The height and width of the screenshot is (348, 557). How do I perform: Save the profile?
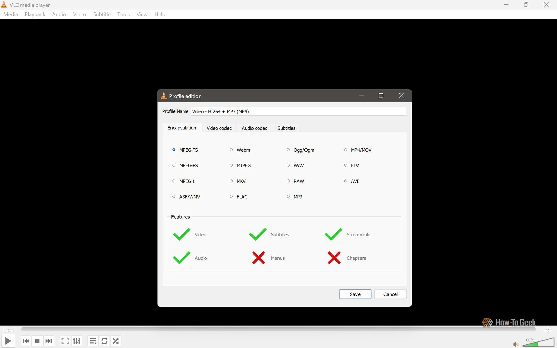(x=355, y=294)
